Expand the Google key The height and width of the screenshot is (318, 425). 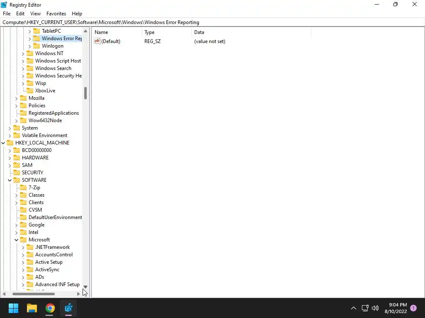point(16,225)
